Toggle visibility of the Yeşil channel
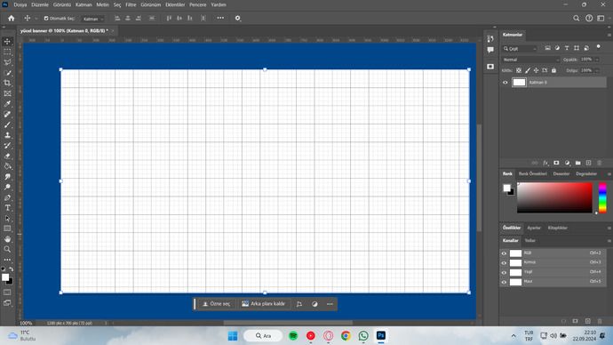The image size is (613, 345). pyautogui.click(x=504, y=272)
